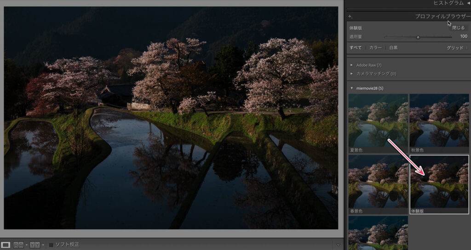Image resolution: width=471 pixels, height=250 pixels.
Task: Expand the Adobe Raw (7) profile group
Action: (352, 65)
